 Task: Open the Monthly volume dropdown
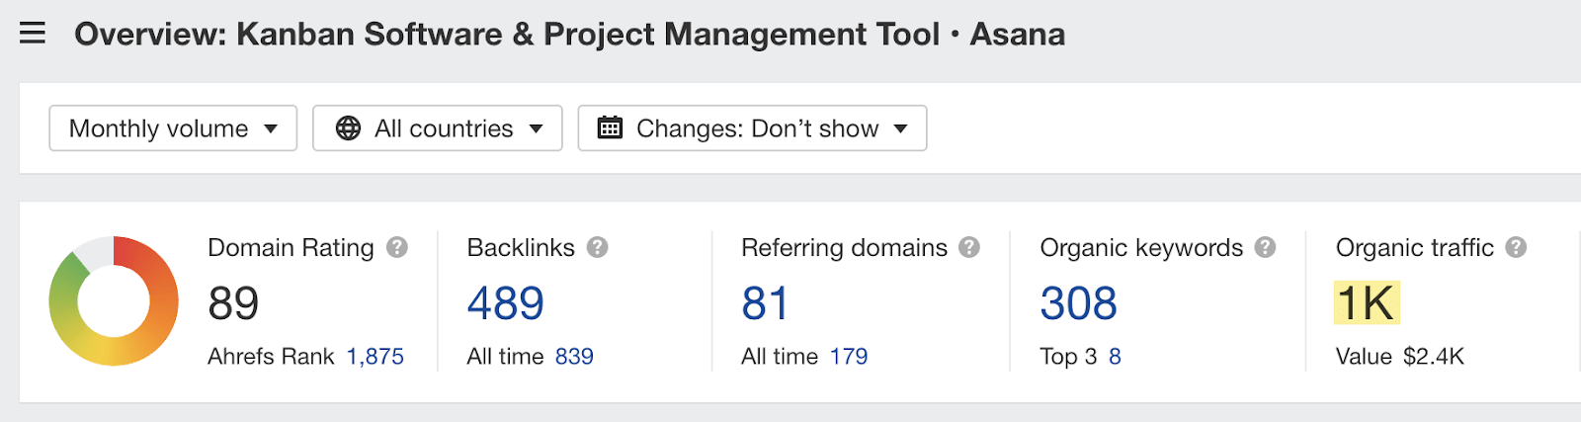(173, 128)
